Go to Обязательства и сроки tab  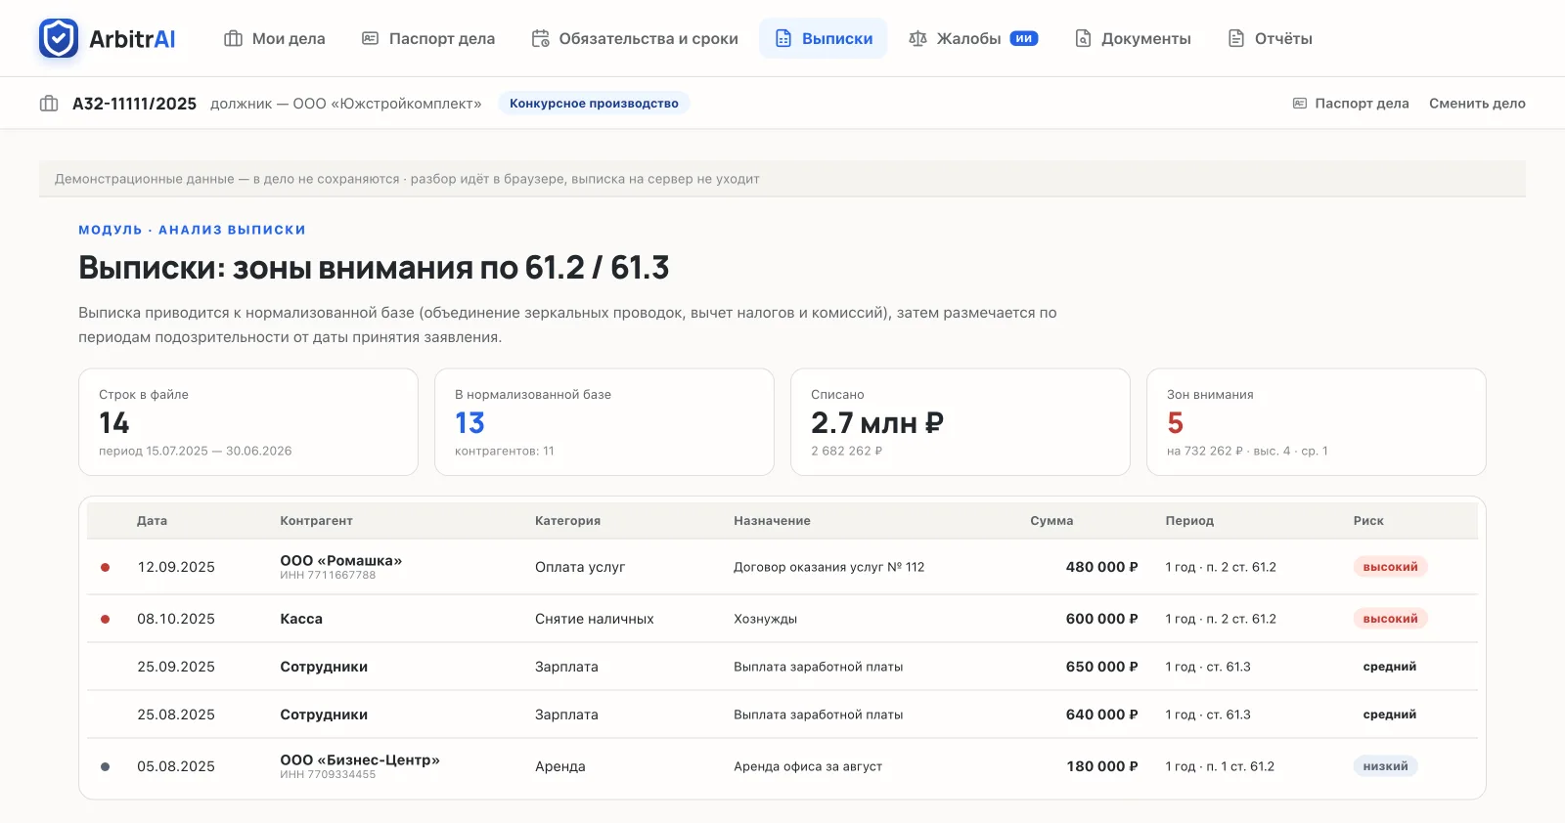[x=635, y=38]
